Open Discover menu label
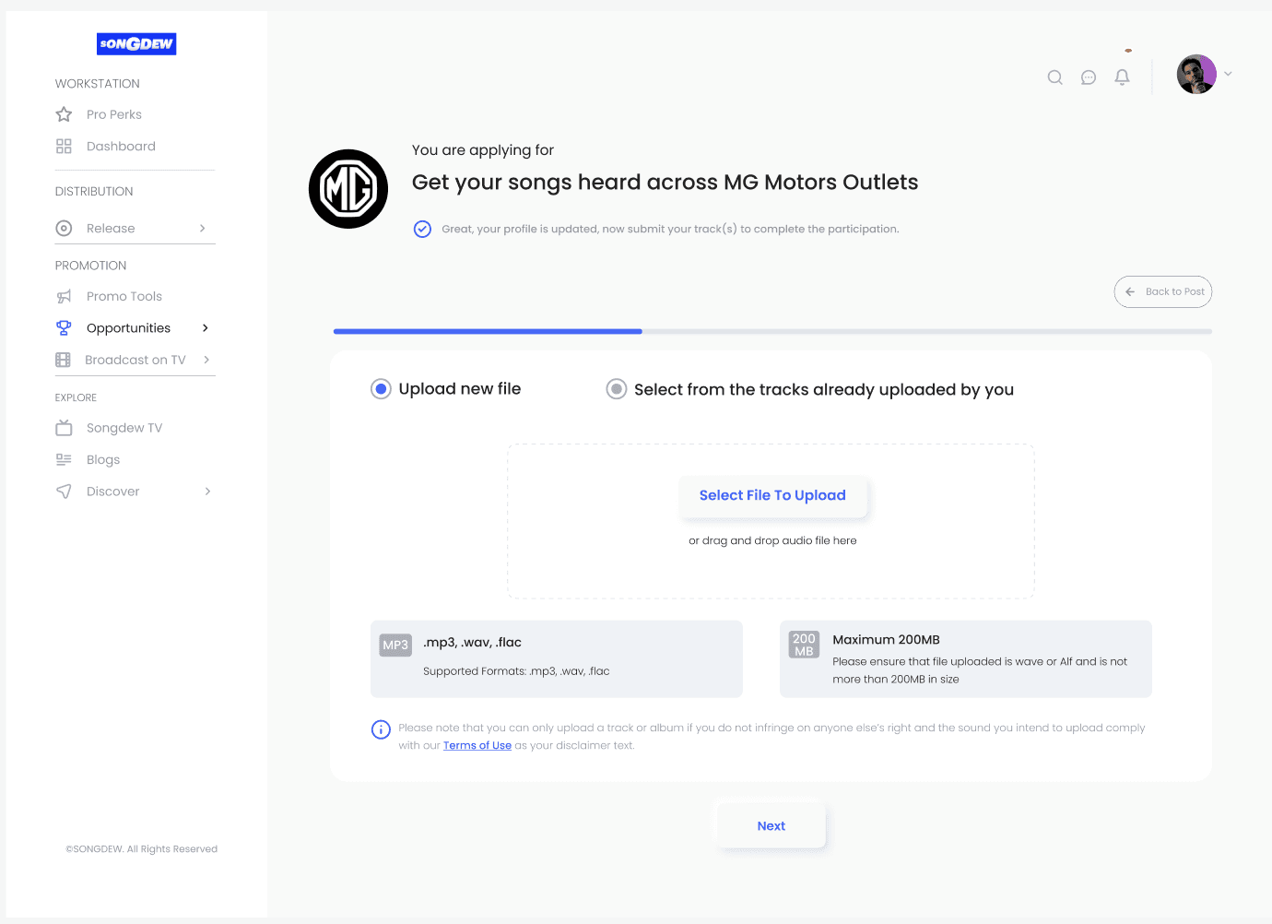Screen dimensions: 1272x924 click(x=113, y=492)
